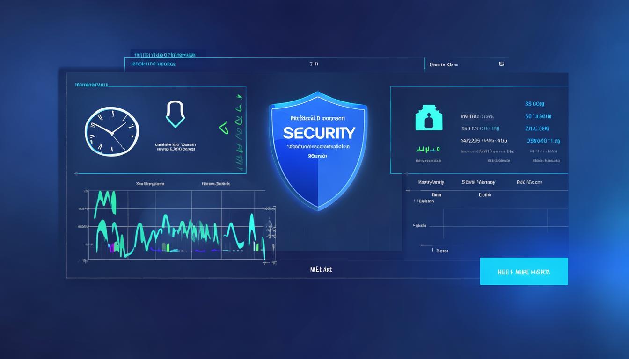629x359 pixels.
Task: Select the last column header in right table
Action: tap(529, 182)
